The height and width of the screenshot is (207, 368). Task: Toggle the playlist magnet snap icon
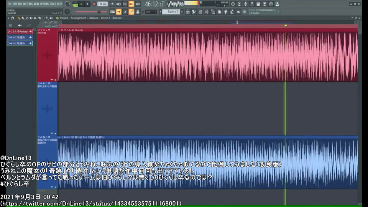point(13,18)
